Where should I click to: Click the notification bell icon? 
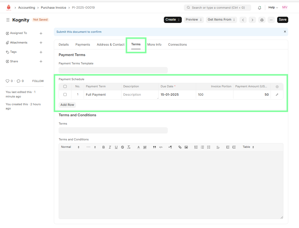[259, 8]
